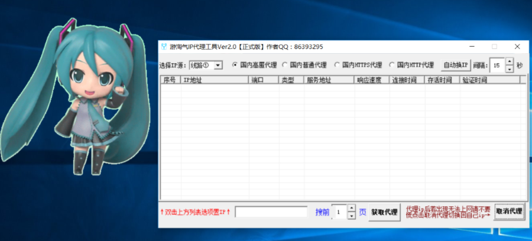Click the 取消代理 button

pos(510,211)
